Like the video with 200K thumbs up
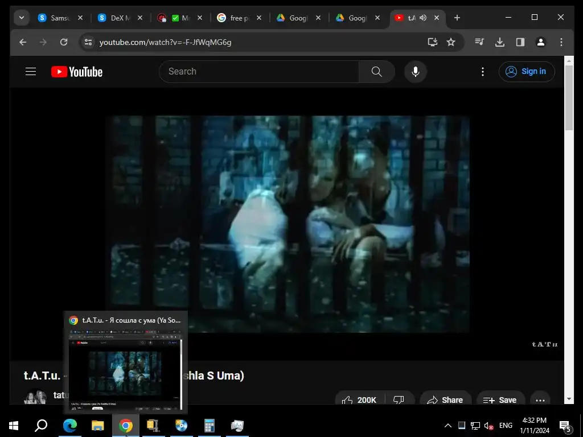Screen dimensions: 583x437 click(x=359, y=400)
